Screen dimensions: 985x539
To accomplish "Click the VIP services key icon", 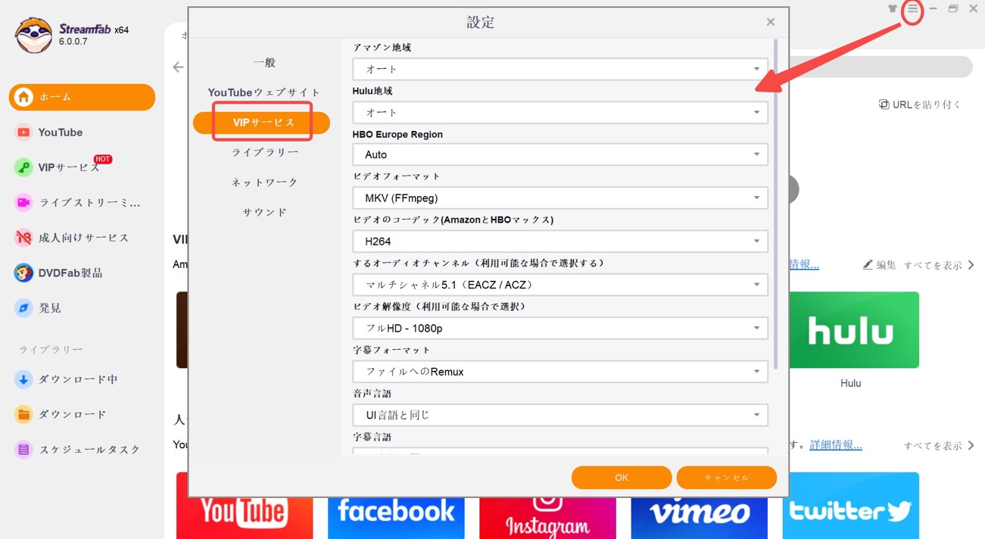I will pos(23,167).
